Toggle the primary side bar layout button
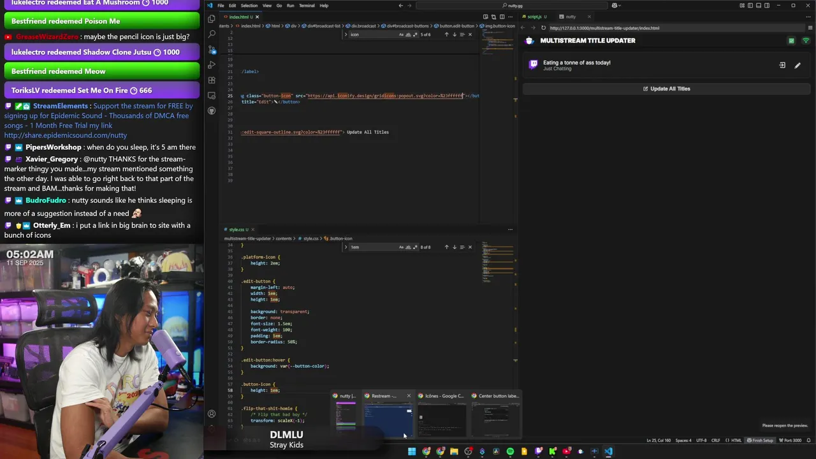This screenshot has height=459, width=816. pyautogui.click(x=750, y=6)
